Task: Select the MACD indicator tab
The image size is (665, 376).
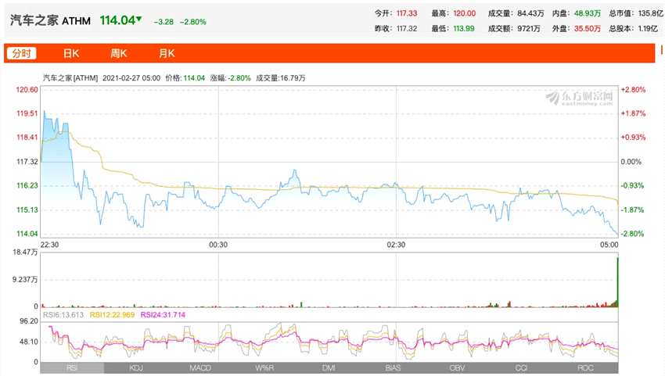Action: click(200, 368)
